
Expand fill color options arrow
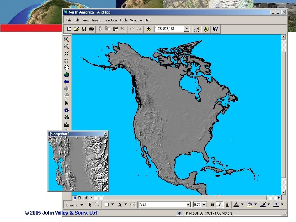256,204
